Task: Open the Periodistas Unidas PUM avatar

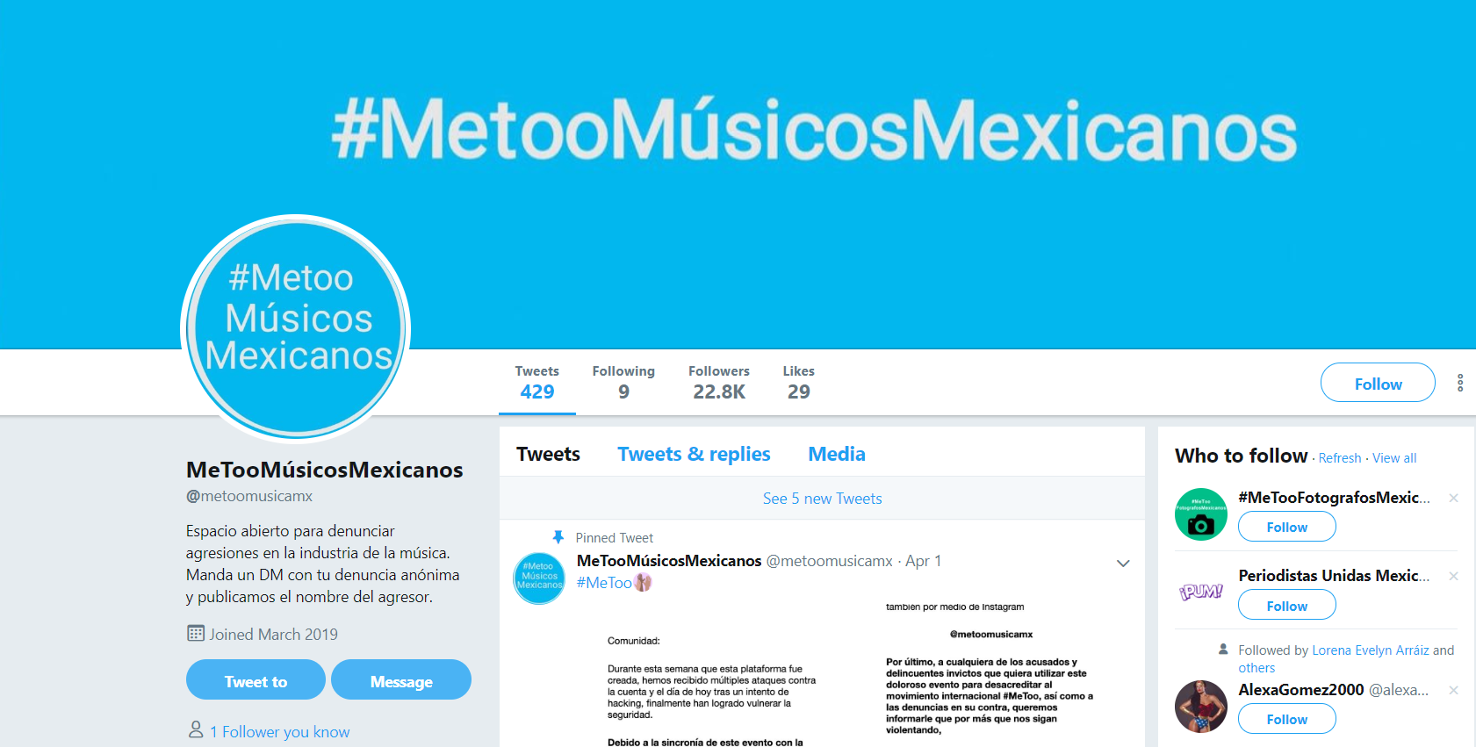Action: [x=1201, y=593]
